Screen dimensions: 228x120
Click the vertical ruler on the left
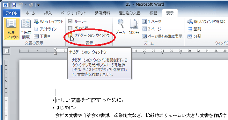coord(6,90)
